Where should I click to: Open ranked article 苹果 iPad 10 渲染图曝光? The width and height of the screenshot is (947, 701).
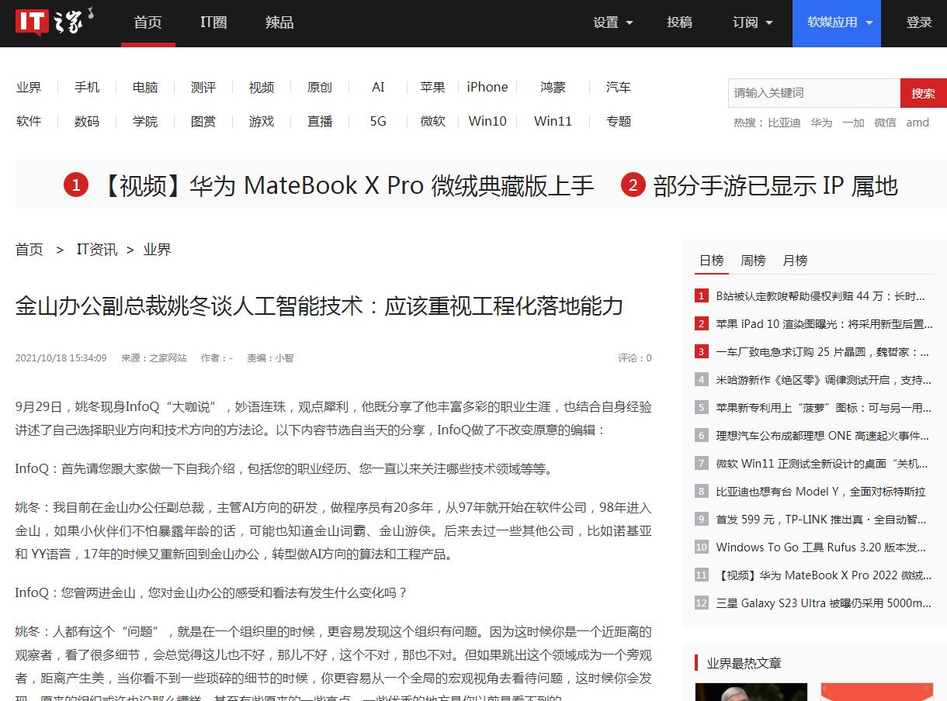pyautogui.click(x=824, y=324)
